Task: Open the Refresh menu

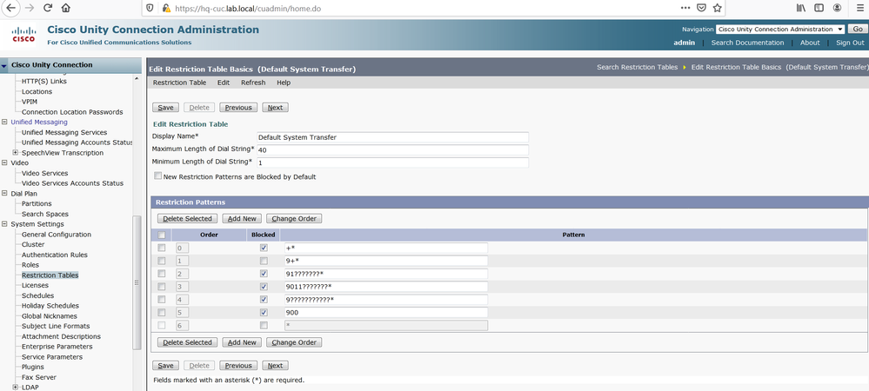Action: pyautogui.click(x=253, y=83)
